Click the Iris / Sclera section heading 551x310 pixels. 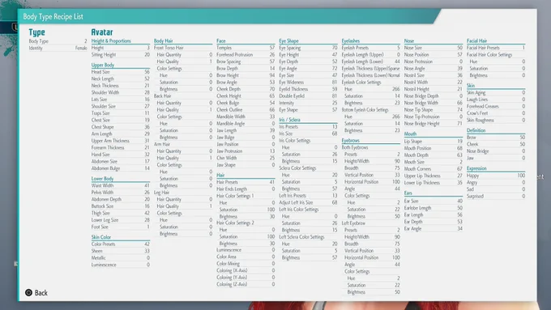pyautogui.click(x=289, y=120)
